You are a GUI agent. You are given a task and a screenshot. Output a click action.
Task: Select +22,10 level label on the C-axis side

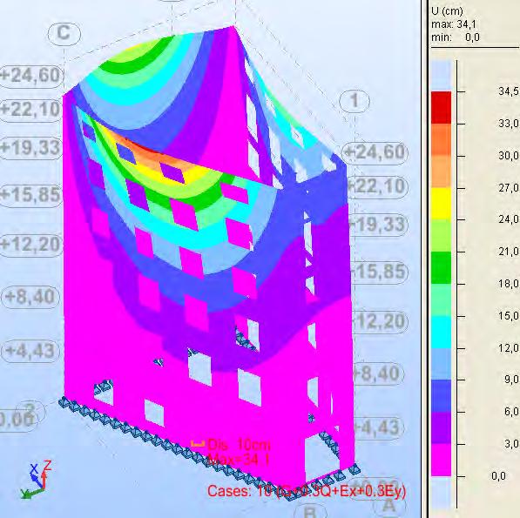tap(30, 110)
